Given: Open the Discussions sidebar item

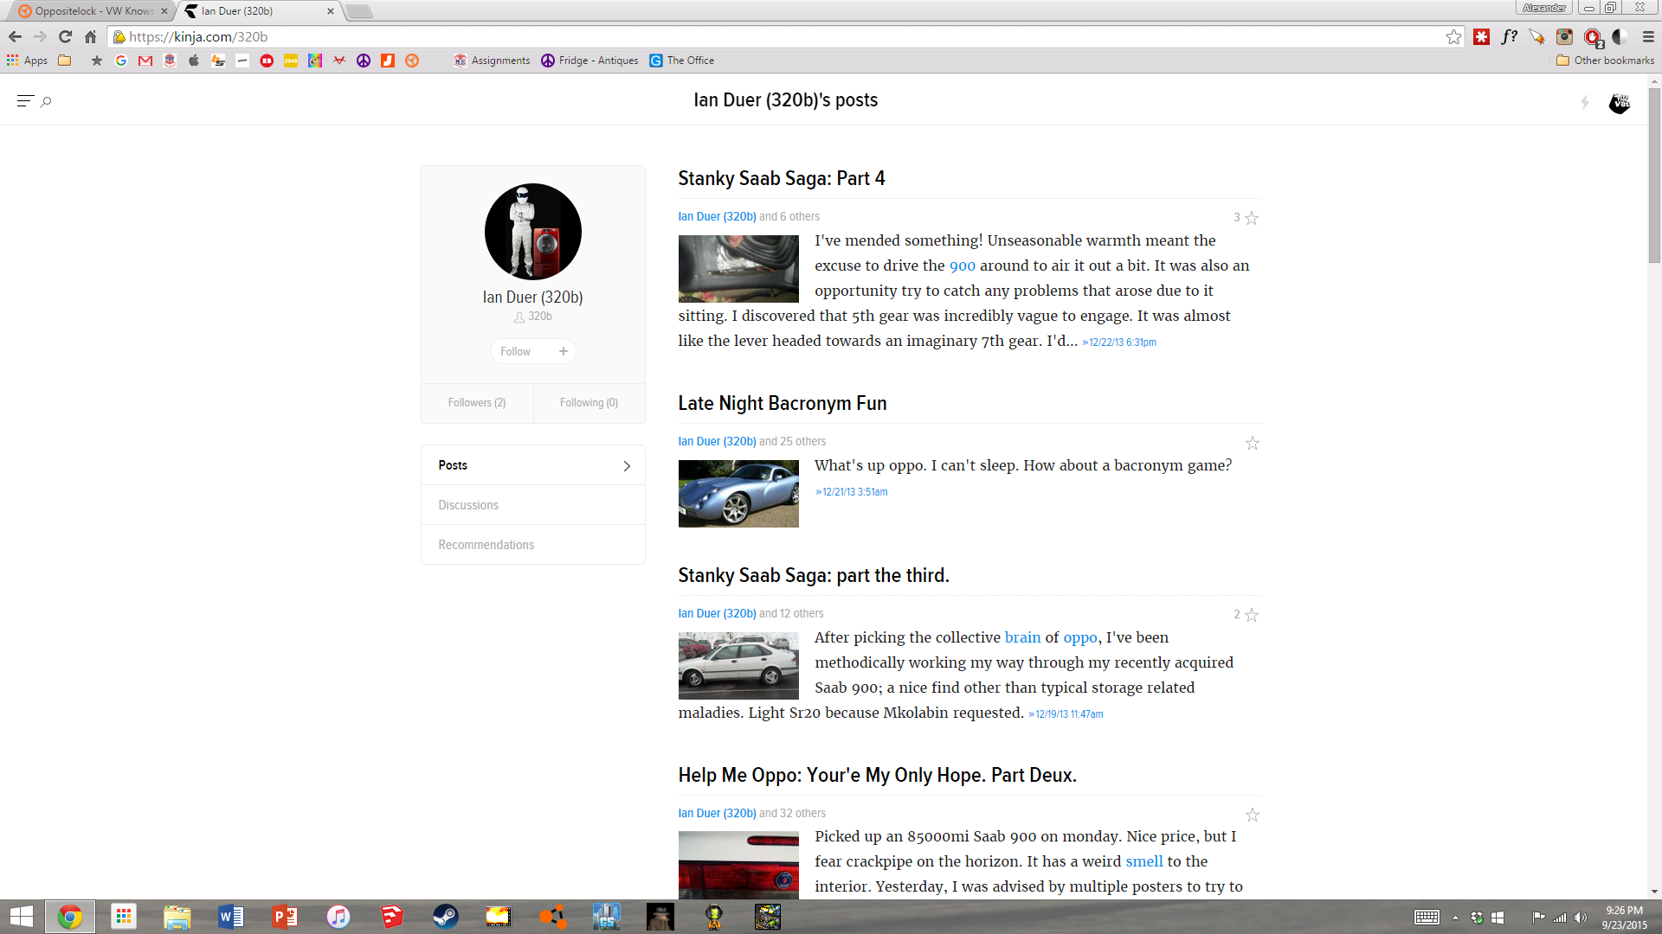Looking at the screenshot, I should [x=533, y=505].
